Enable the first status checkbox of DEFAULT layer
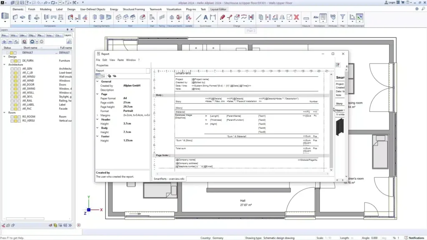427x240 pixels. [x=7, y=52]
